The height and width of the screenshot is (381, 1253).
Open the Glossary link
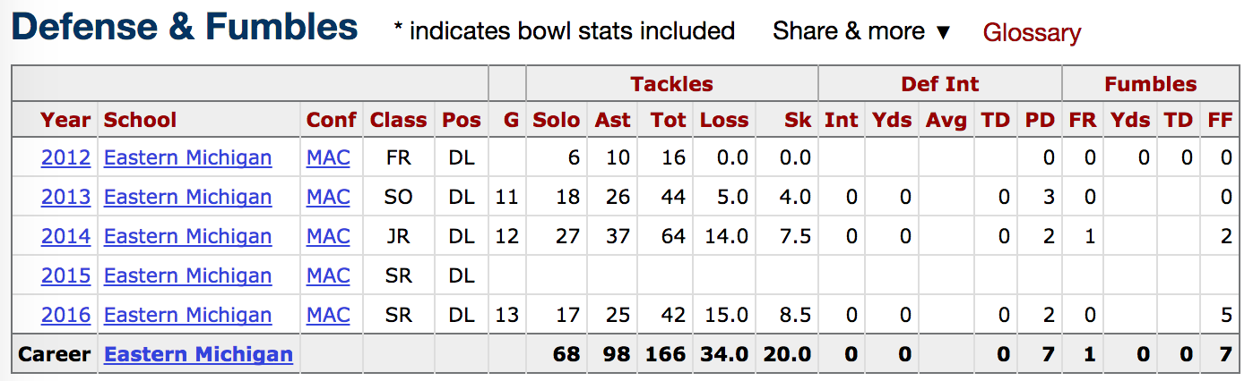click(x=1032, y=33)
